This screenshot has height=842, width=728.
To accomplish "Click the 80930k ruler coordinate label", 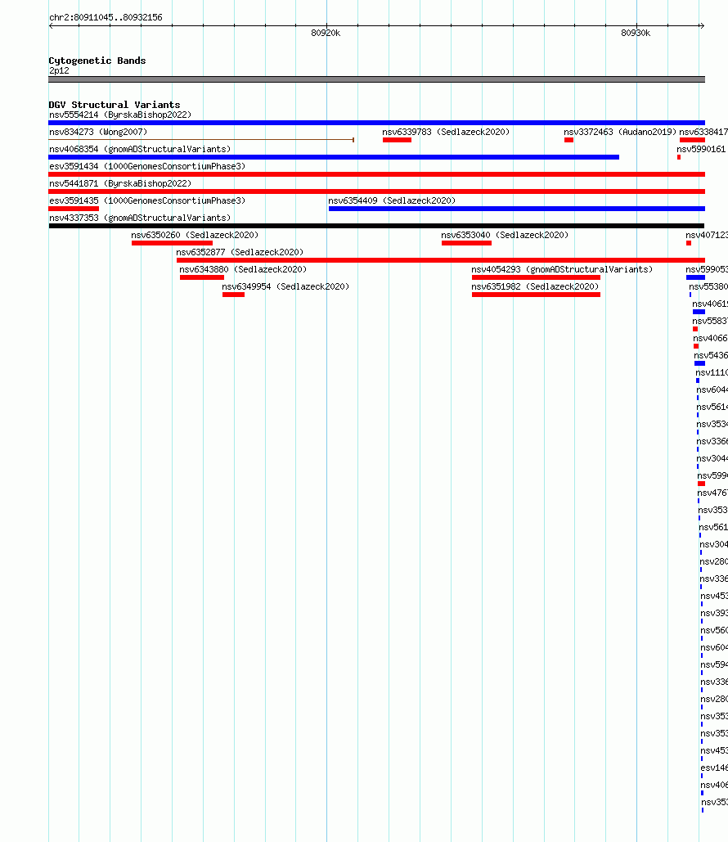I will point(636,34).
